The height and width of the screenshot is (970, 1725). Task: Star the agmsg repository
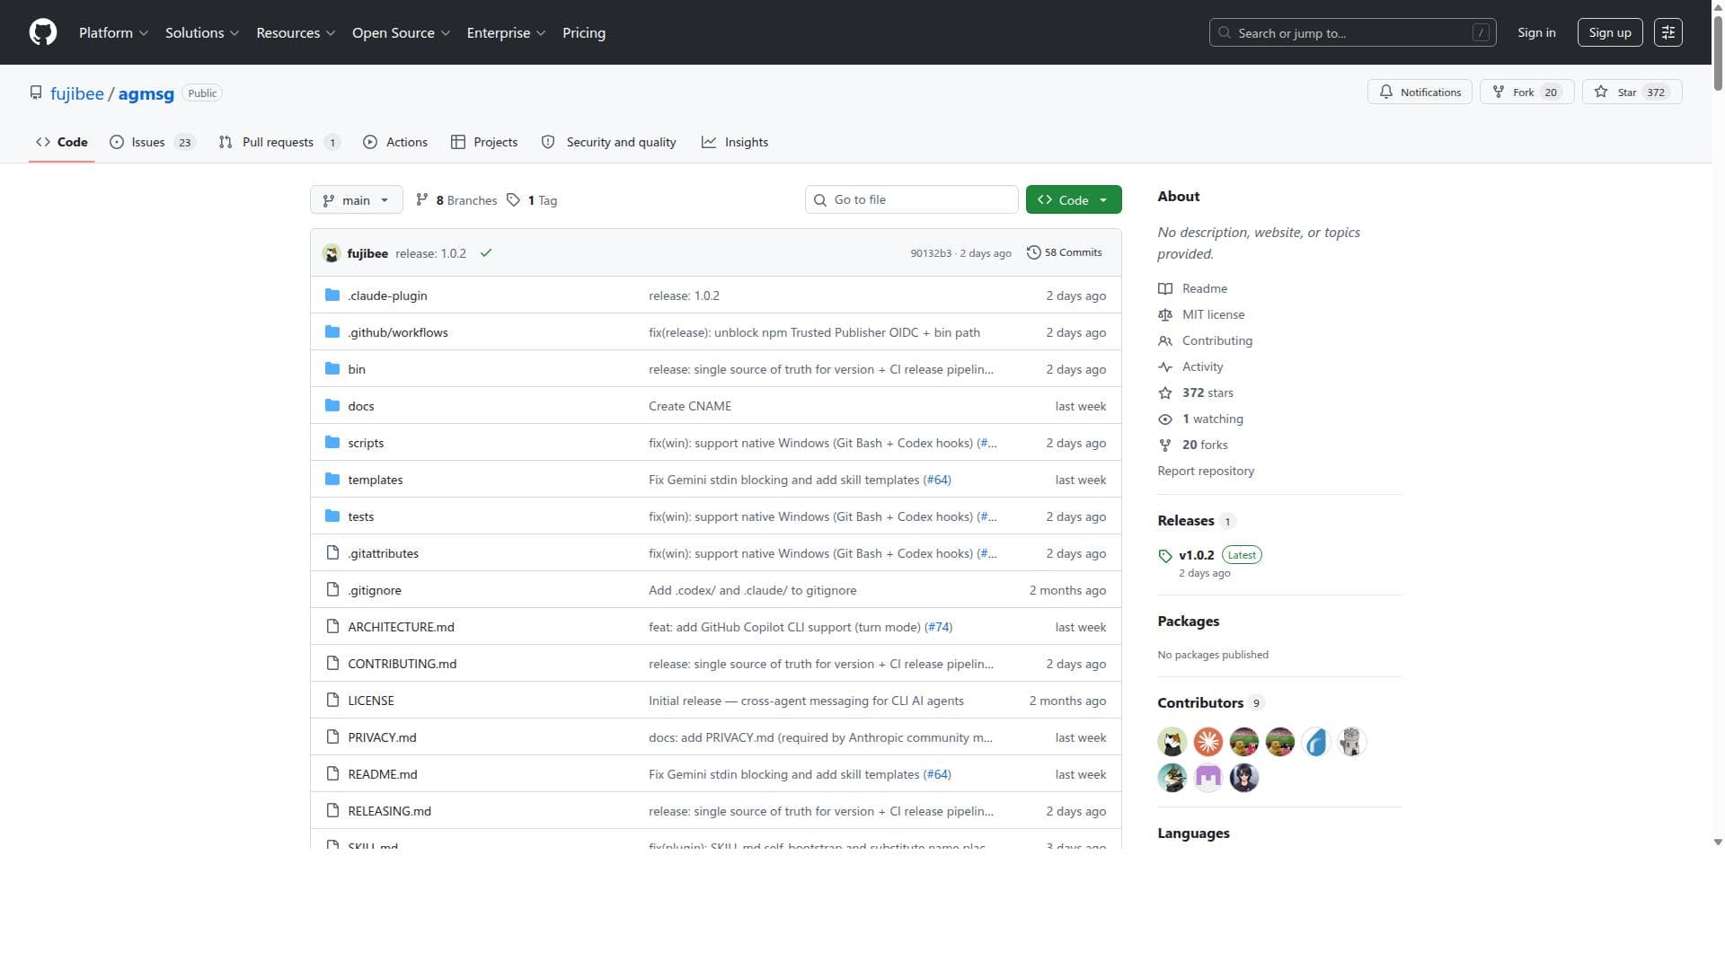pyautogui.click(x=1632, y=93)
